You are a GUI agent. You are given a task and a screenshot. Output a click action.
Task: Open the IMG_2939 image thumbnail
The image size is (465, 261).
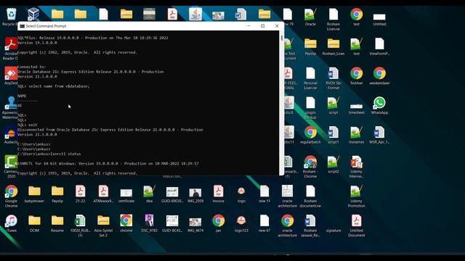click(195, 195)
